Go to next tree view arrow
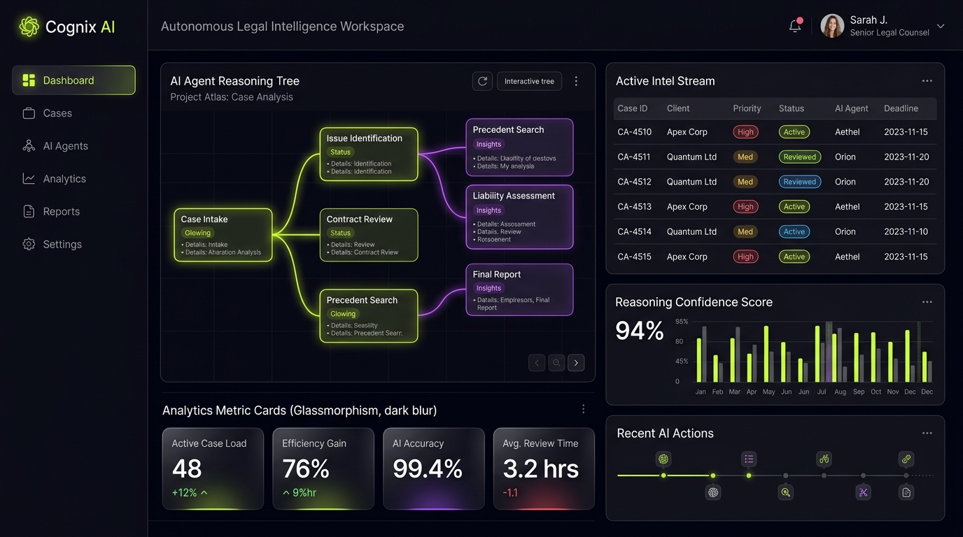Viewport: 963px width, 537px height. coord(576,363)
